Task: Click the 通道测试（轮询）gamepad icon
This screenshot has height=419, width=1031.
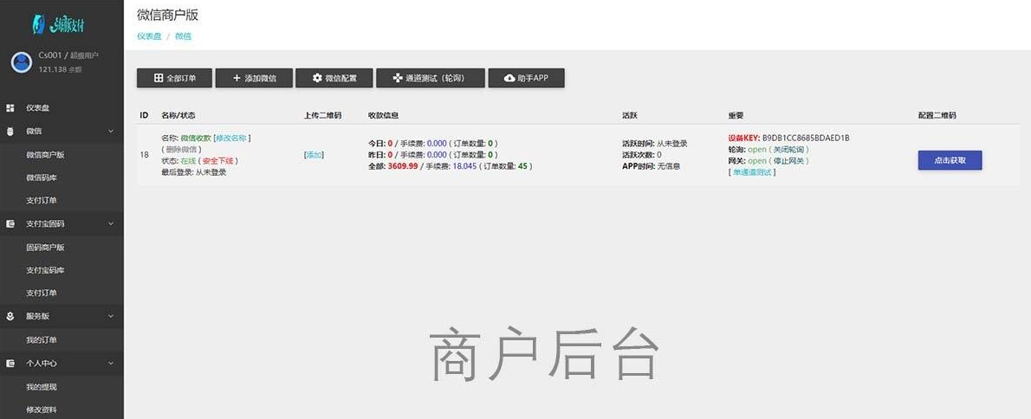Action: (x=398, y=78)
